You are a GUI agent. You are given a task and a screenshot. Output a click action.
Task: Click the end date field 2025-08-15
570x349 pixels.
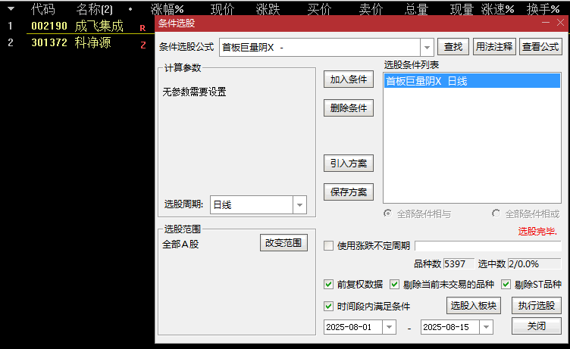[x=450, y=327]
